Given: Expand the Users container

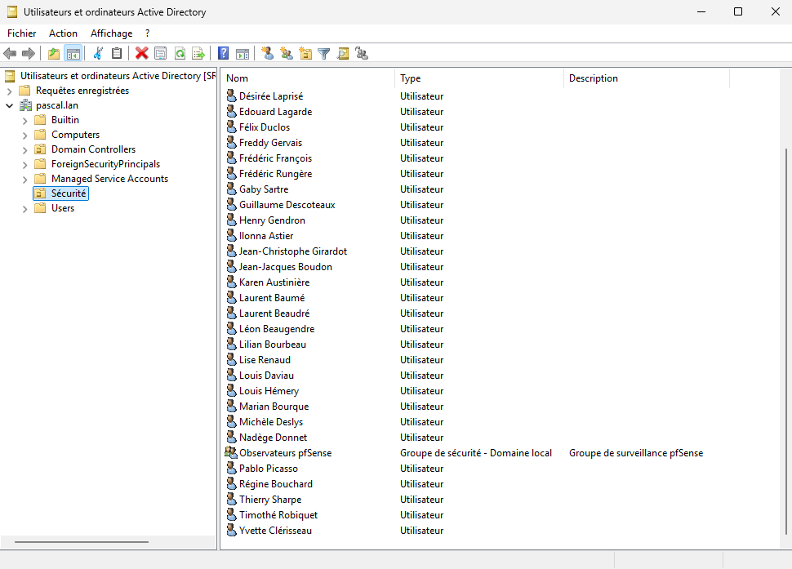Looking at the screenshot, I should point(24,208).
